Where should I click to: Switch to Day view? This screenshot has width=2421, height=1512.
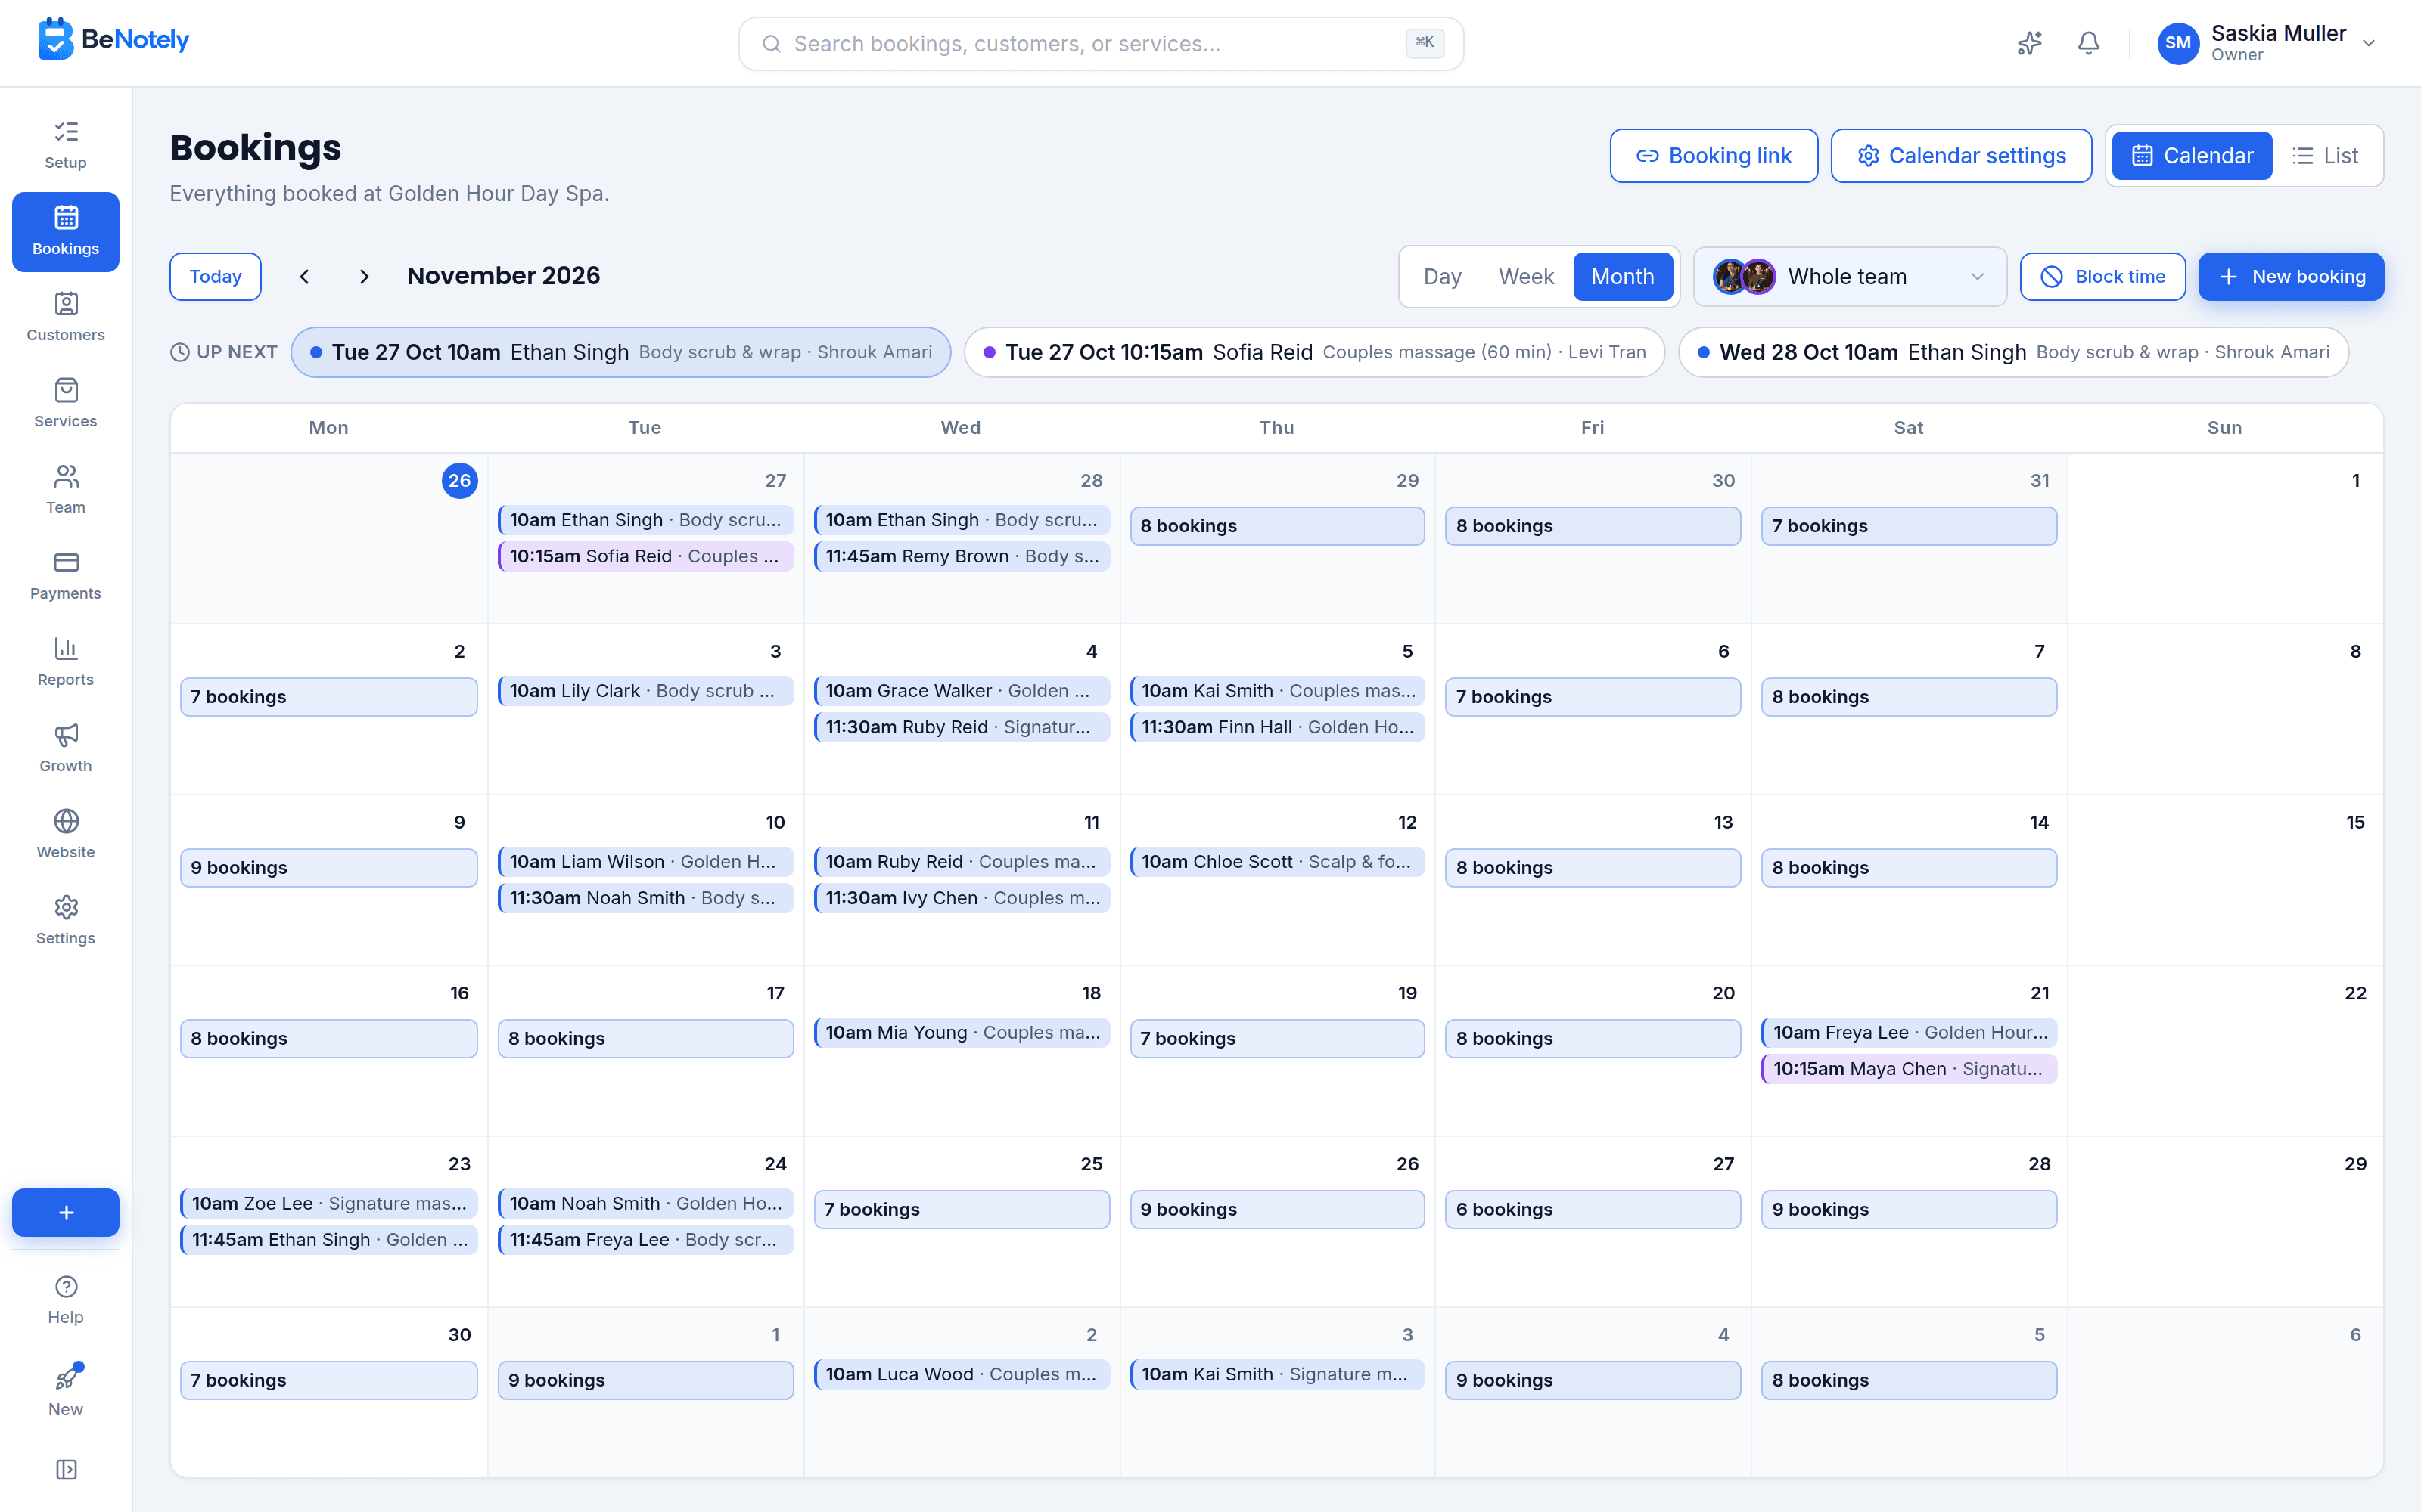[1441, 277]
